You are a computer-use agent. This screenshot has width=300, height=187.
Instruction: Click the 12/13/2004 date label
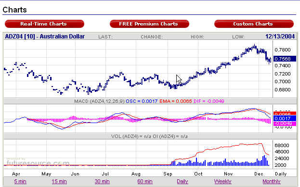280,36
